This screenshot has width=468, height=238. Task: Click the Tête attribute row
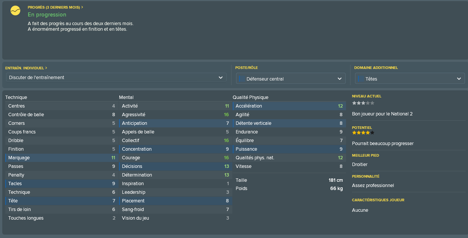point(62,201)
